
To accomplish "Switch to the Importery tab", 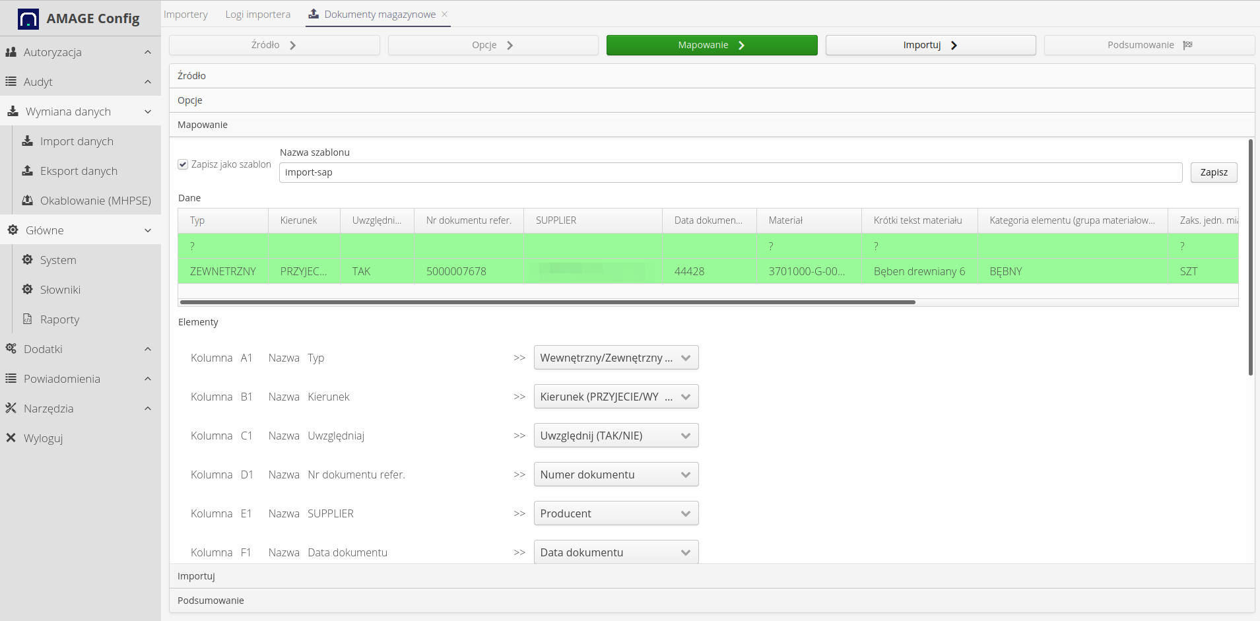I will tap(186, 13).
